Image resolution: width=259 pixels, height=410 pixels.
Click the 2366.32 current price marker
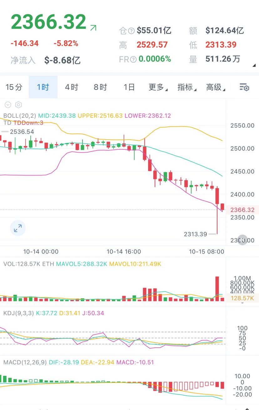tap(242, 210)
